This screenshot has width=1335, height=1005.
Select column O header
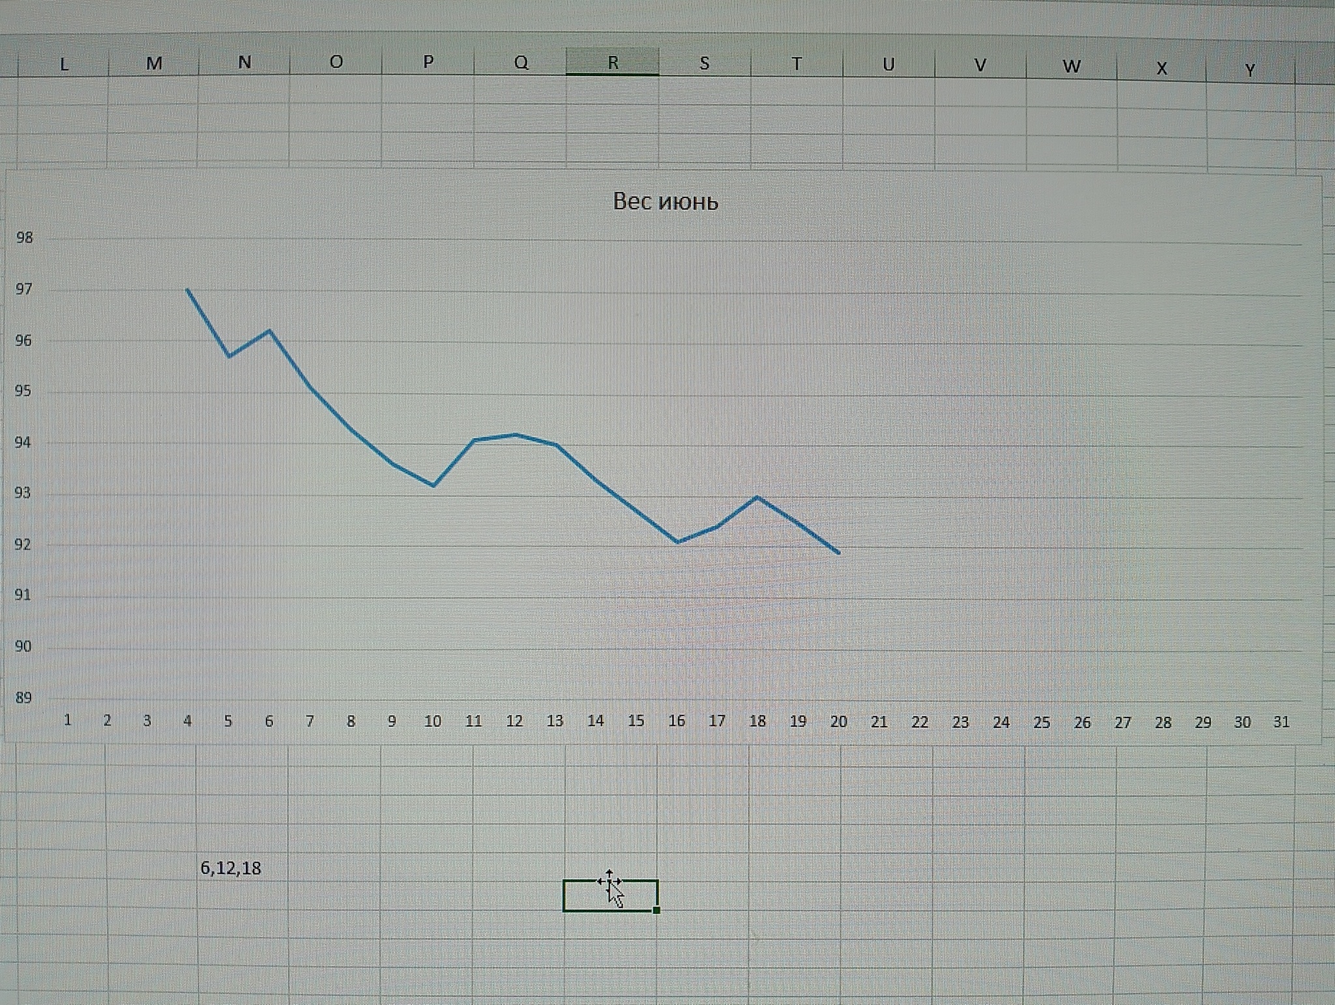pyautogui.click(x=336, y=62)
